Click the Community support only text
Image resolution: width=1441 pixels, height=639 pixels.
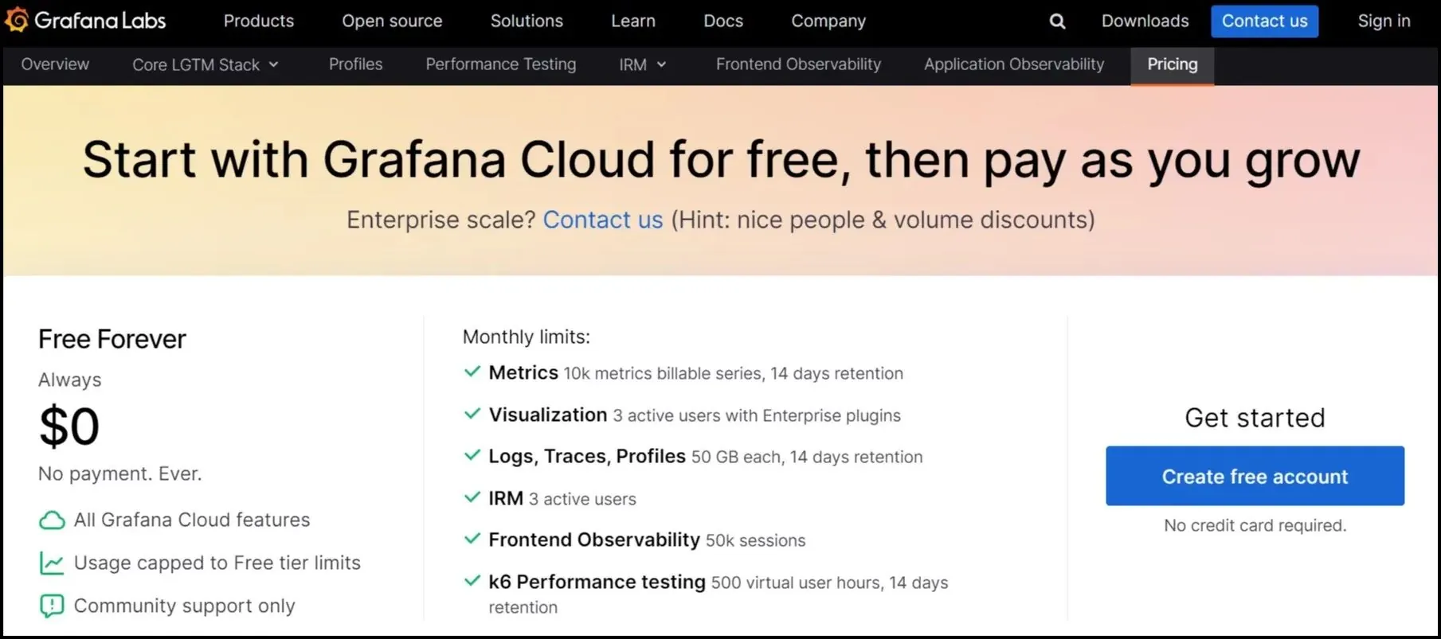click(x=185, y=606)
